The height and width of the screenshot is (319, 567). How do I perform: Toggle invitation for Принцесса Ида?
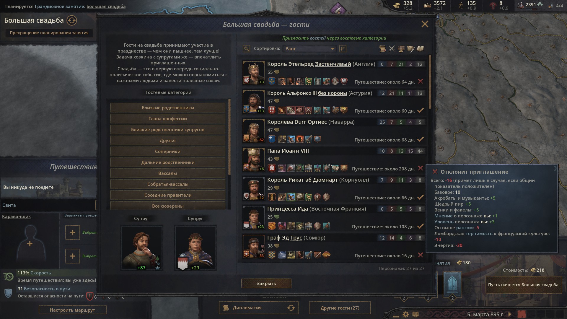click(x=421, y=226)
